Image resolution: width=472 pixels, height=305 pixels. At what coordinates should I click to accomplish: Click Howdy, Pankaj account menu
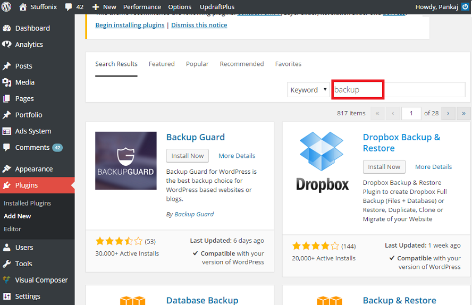tap(436, 7)
